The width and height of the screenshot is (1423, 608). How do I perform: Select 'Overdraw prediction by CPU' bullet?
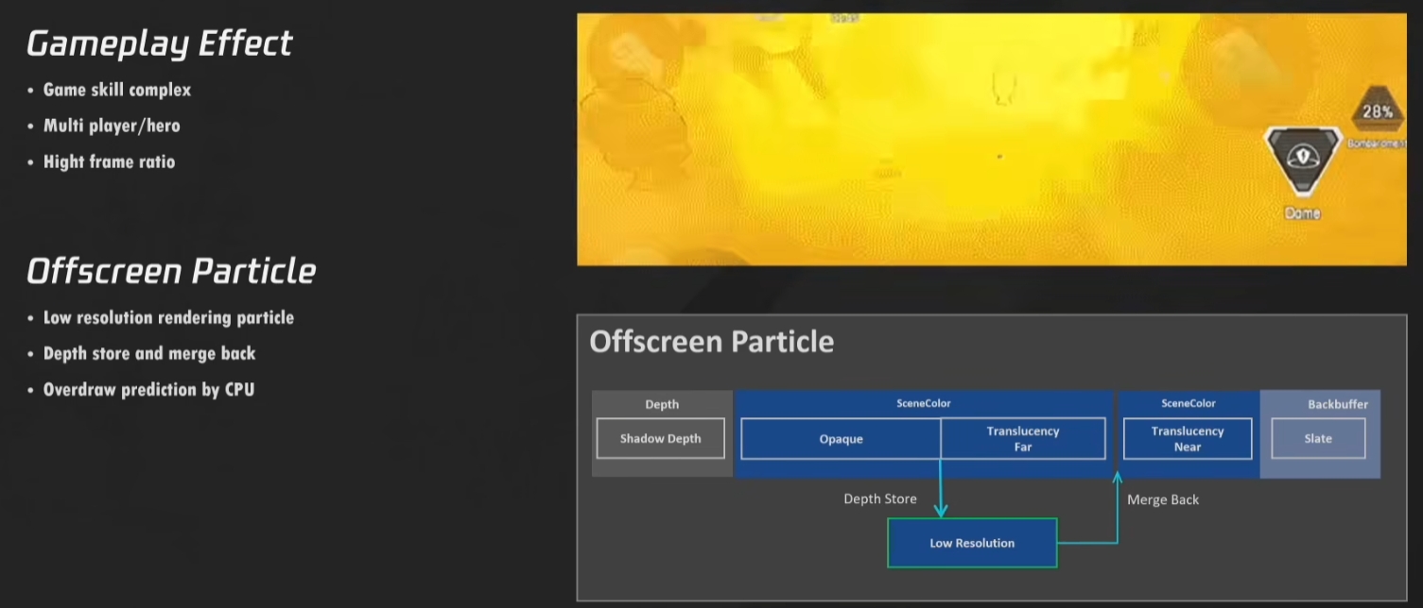tap(148, 389)
